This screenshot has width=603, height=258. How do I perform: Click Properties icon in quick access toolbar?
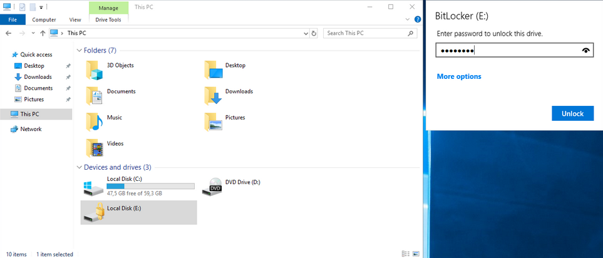pos(23,7)
